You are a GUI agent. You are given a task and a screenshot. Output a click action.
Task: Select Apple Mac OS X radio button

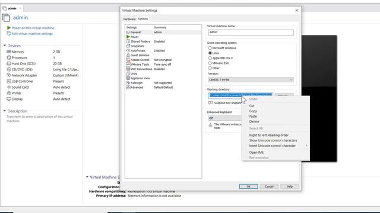(210, 58)
